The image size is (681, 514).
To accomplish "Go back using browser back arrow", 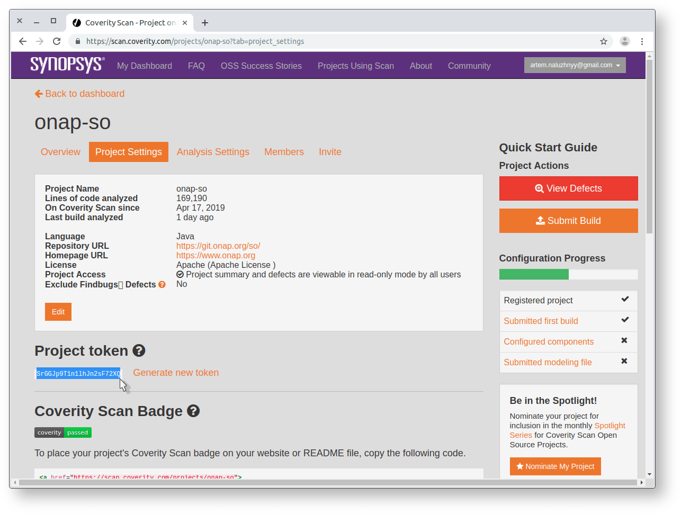I will pos(22,41).
